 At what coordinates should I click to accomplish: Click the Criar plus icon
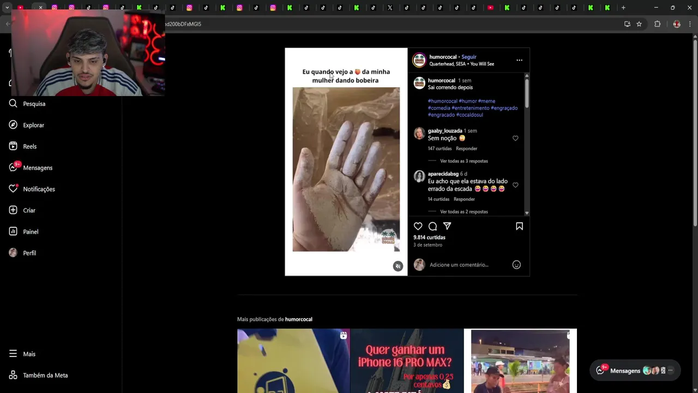(x=13, y=210)
